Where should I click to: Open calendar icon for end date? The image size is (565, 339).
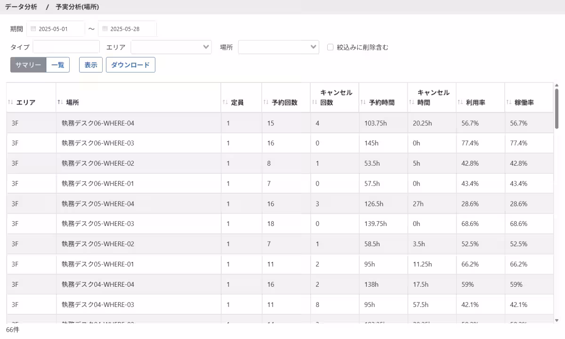point(105,29)
